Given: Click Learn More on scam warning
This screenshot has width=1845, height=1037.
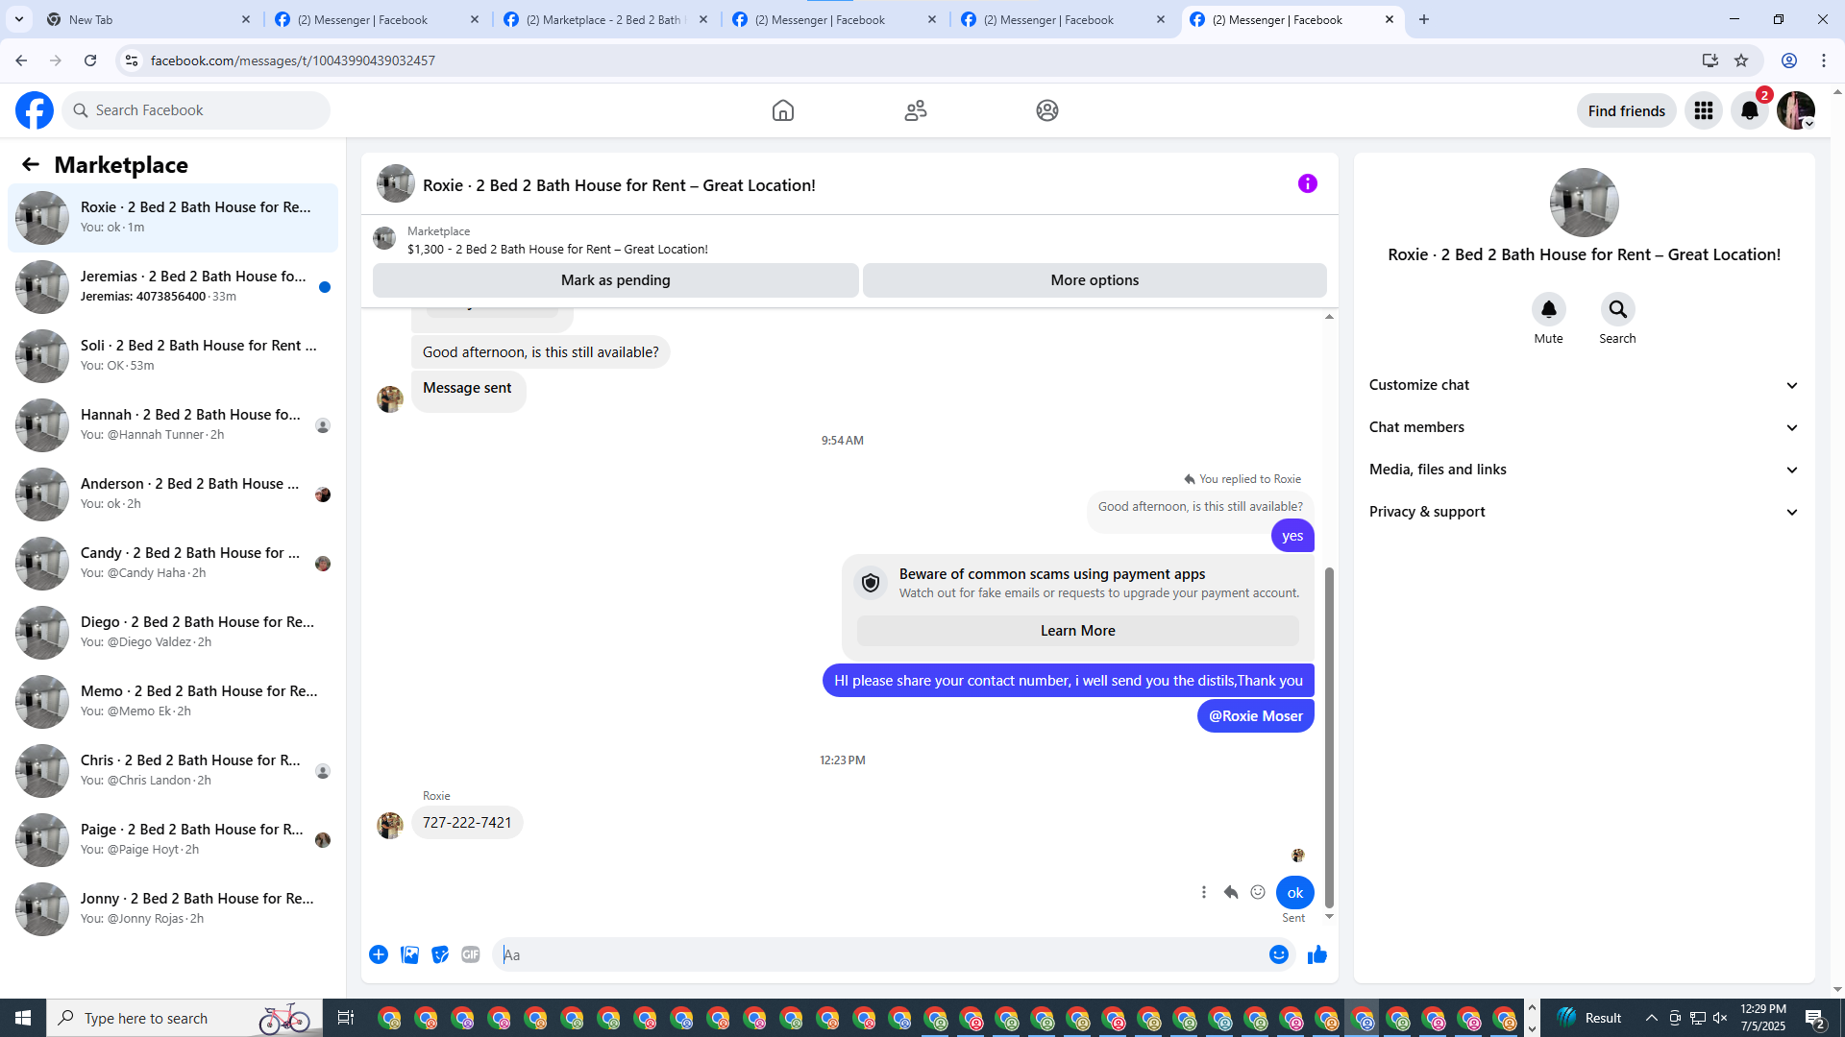Looking at the screenshot, I should (1077, 631).
